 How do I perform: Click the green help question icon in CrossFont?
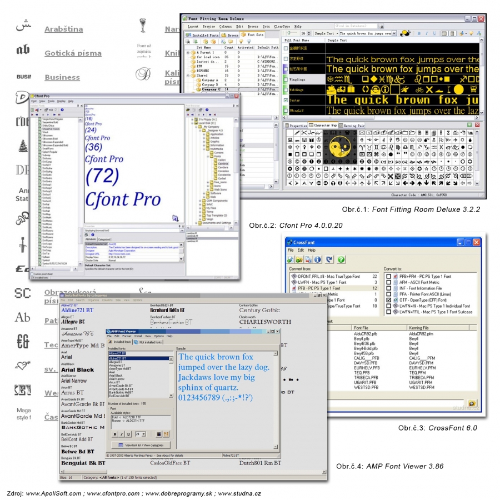pyautogui.click(x=341, y=259)
